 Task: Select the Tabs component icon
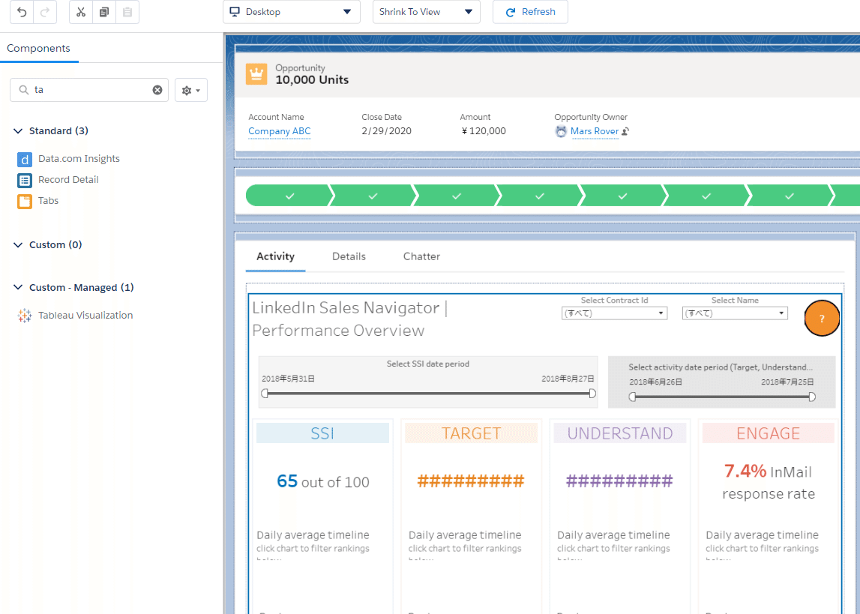click(25, 201)
